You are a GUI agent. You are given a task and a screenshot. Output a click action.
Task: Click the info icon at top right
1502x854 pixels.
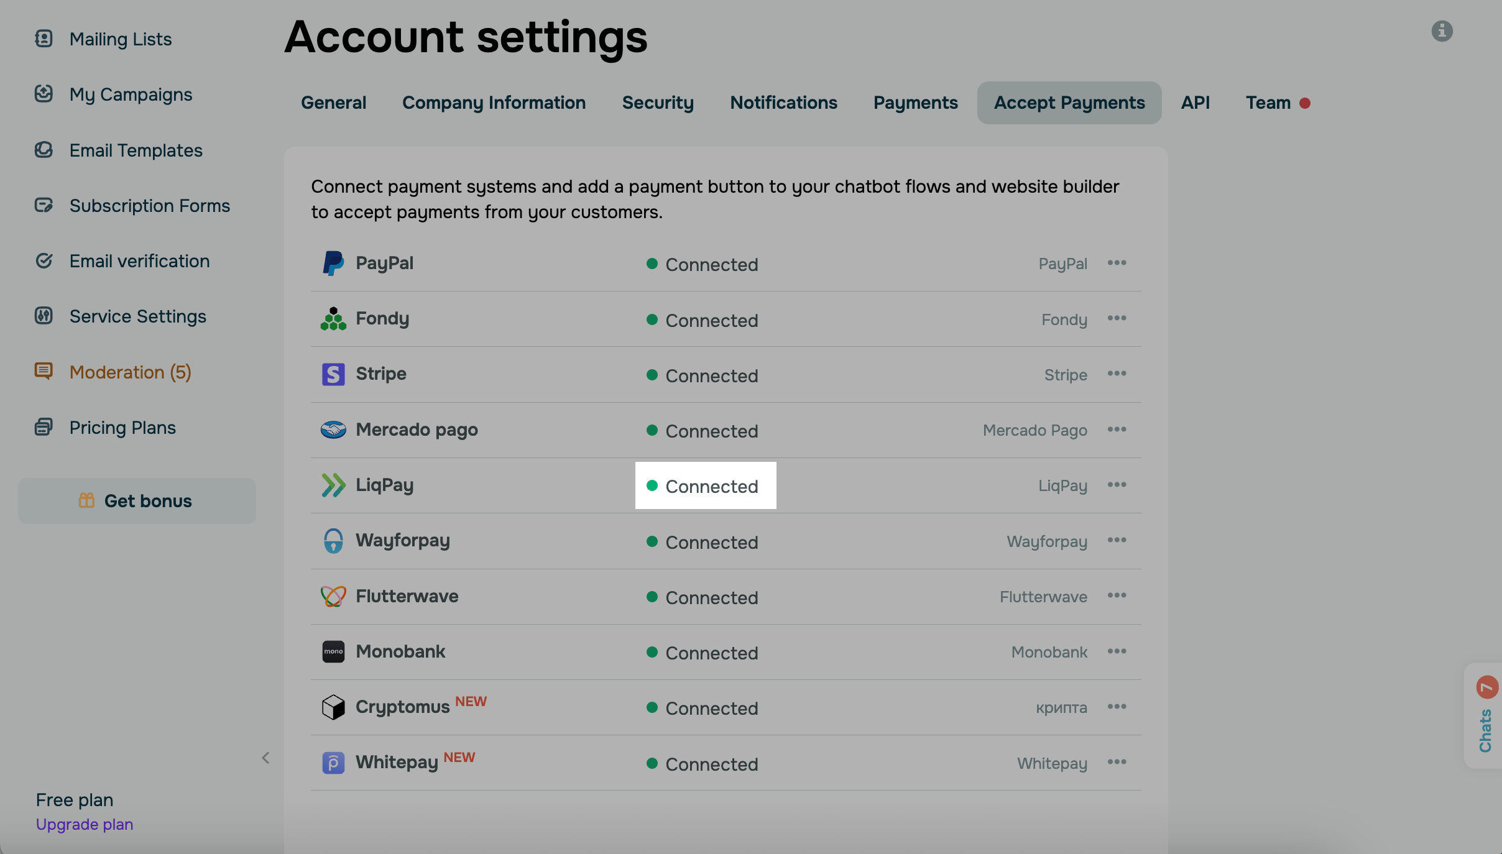1442,31
